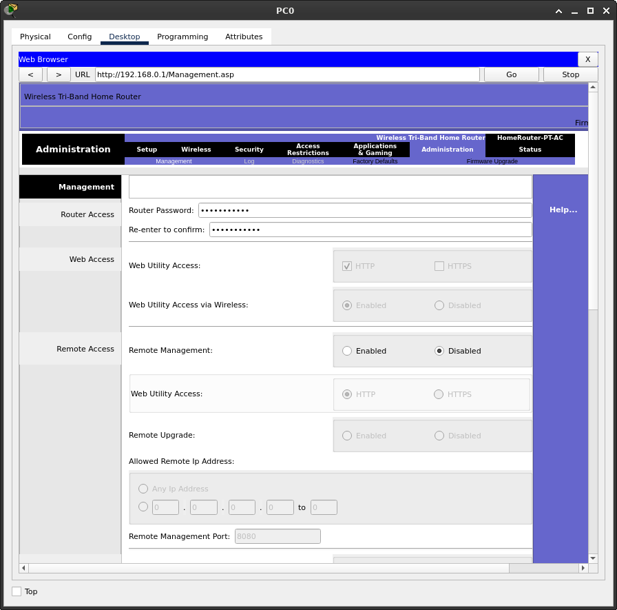Screen dimensions: 617x610
Task: Click the Packet Tracer icon in title bar
Action: point(10,10)
